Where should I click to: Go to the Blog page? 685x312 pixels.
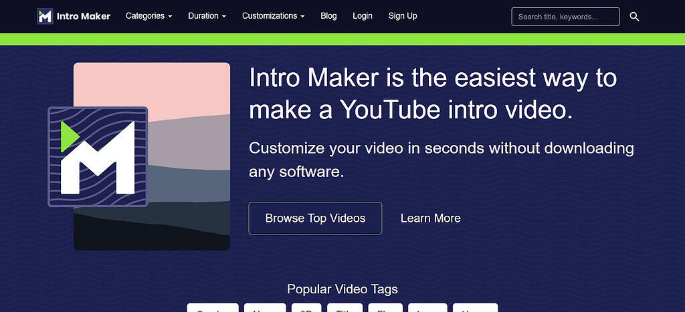pyautogui.click(x=328, y=16)
